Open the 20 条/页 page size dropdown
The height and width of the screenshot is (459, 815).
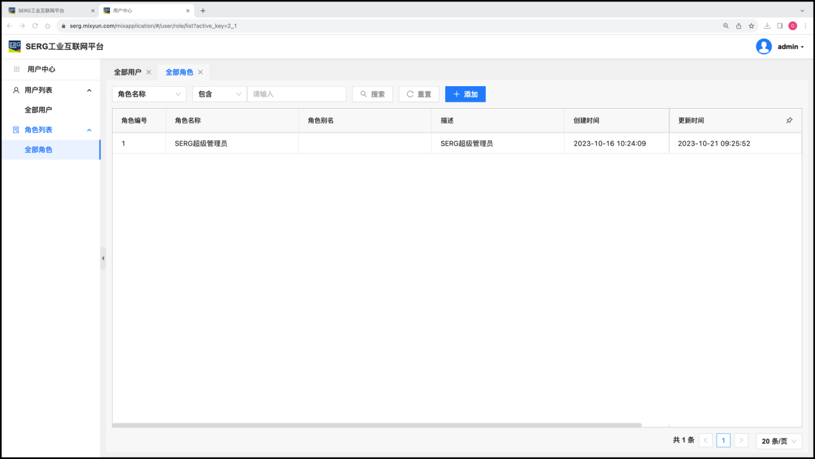pos(779,441)
